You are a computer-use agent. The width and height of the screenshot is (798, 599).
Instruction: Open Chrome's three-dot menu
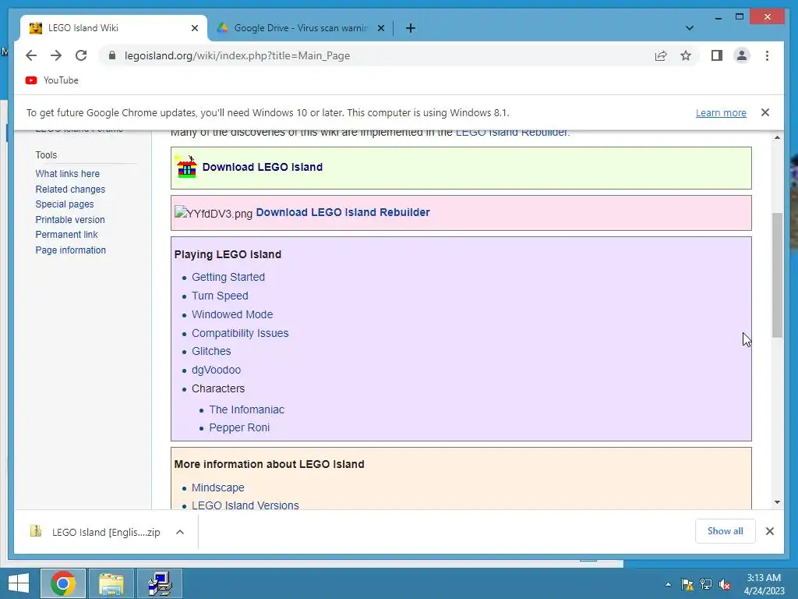[767, 55]
